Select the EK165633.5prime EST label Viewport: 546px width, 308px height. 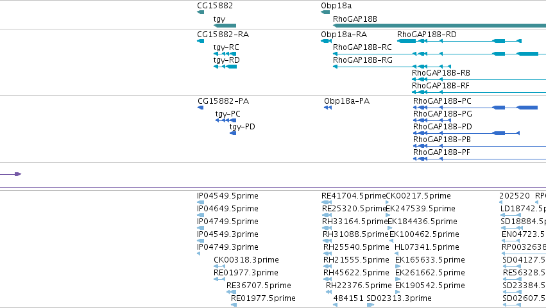(x=430, y=261)
